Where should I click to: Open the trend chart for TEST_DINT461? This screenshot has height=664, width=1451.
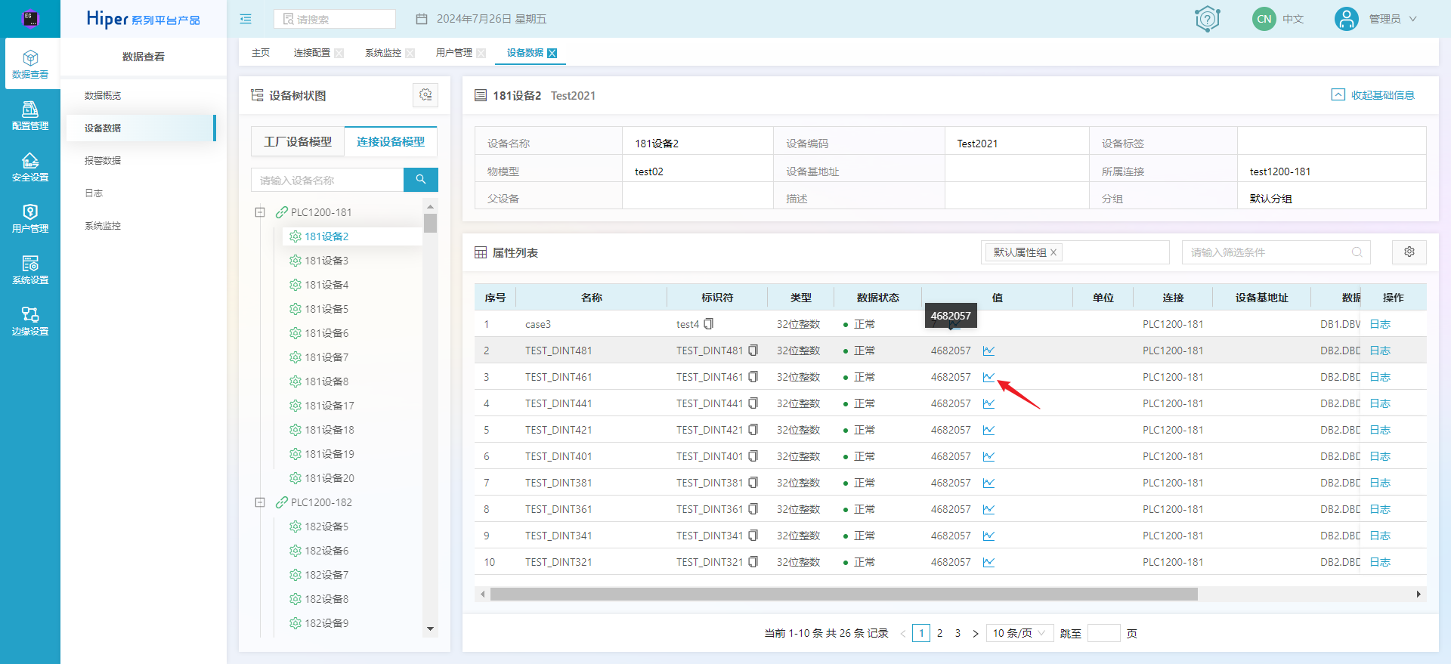tap(988, 377)
